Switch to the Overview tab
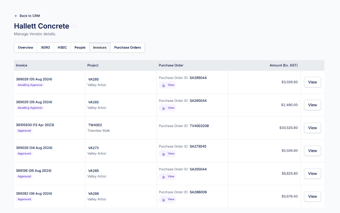This screenshot has height=213, width=340. pyautogui.click(x=25, y=47)
